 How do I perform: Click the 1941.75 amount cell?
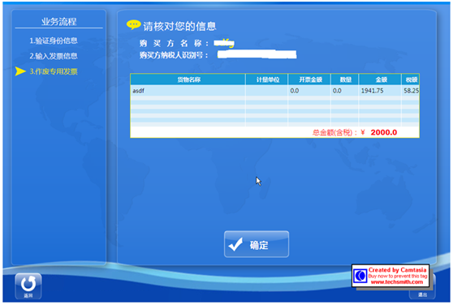(380, 91)
